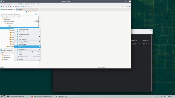
Task: Click the 8:27 AM taskbar clock
Action: pos(167,96)
